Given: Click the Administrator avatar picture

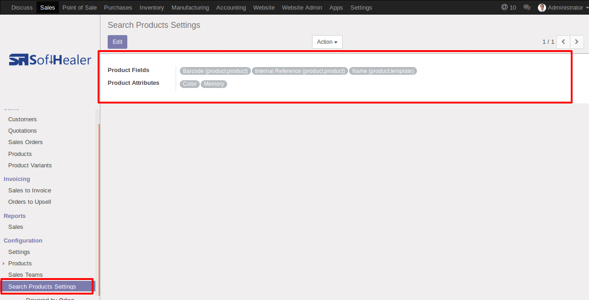Looking at the screenshot, I should 542,7.
